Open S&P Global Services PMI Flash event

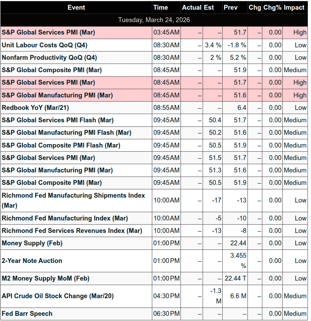click(x=58, y=120)
